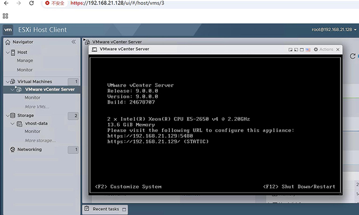Screen dimensions: 359x215
Task: Switch console to first window-size mode icon
Action: [x=291, y=50]
